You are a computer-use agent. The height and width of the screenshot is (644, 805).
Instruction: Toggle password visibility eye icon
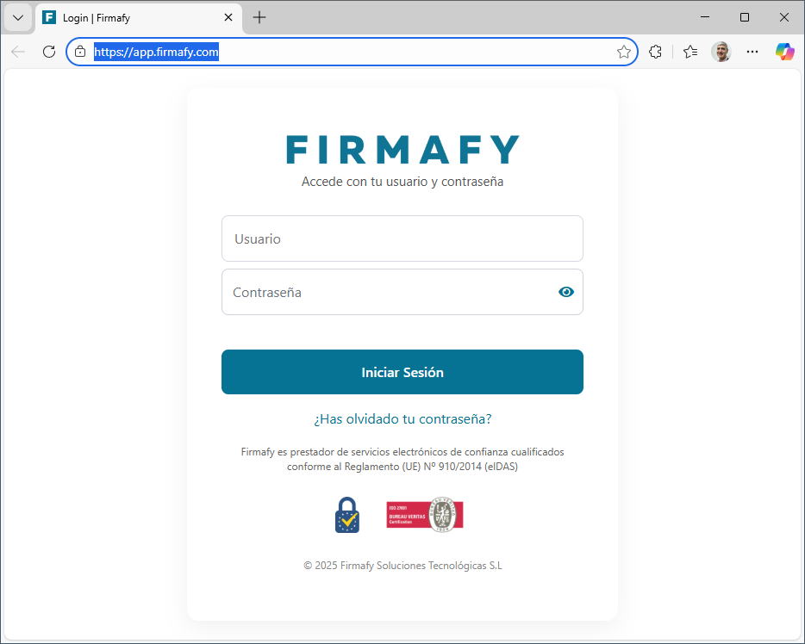(565, 292)
